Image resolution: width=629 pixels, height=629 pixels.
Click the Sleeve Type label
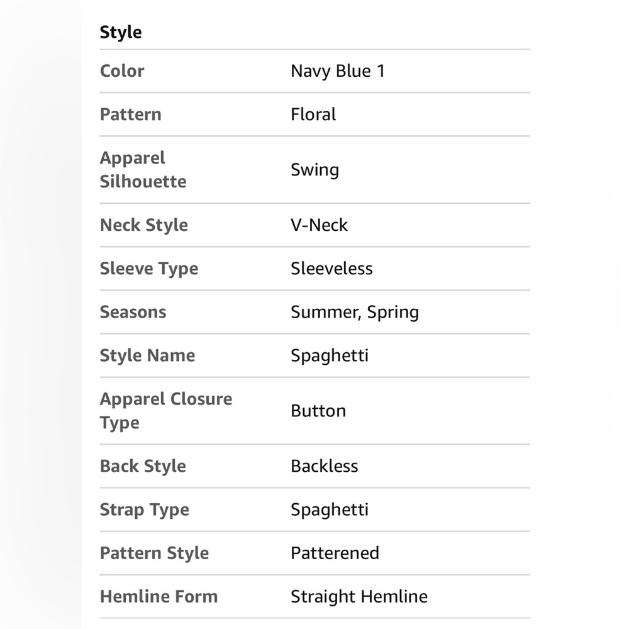(x=149, y=269)
